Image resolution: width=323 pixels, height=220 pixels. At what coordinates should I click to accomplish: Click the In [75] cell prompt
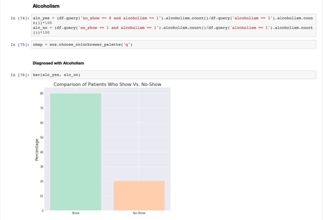(20, 45)
